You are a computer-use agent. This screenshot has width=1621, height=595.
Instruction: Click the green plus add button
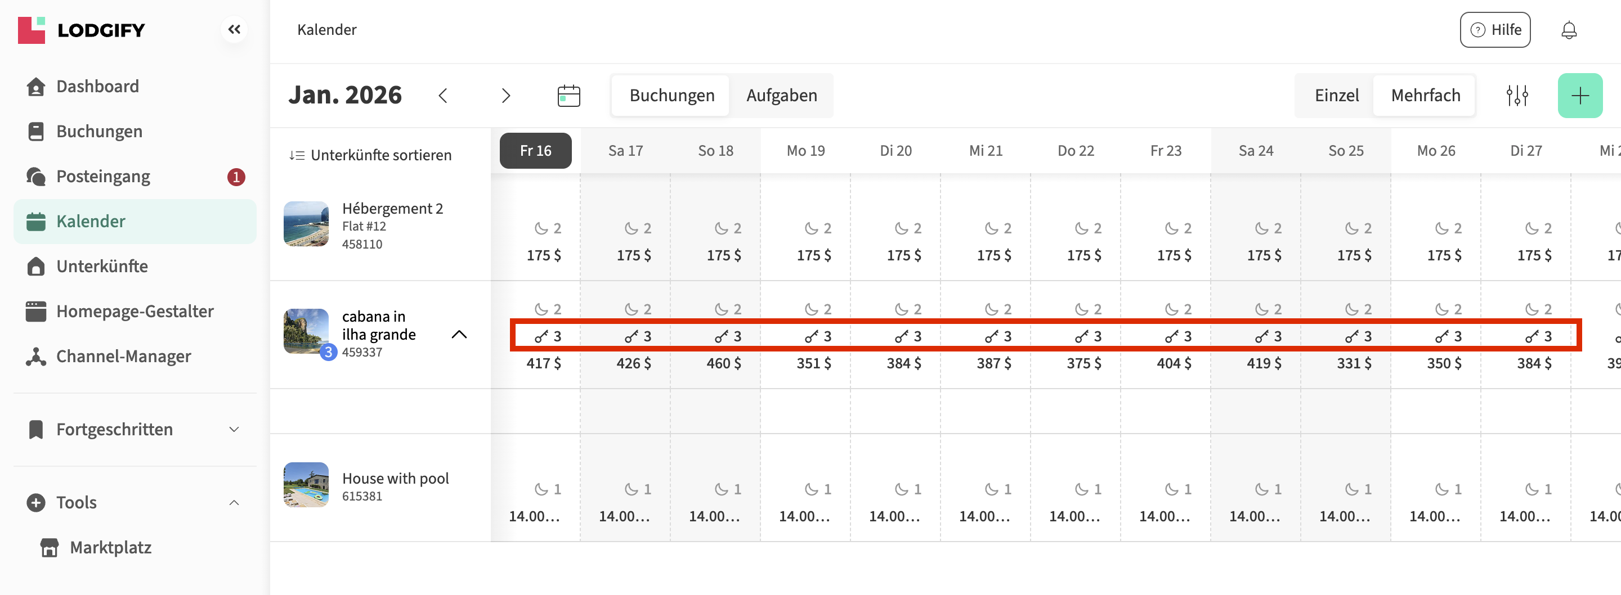1579,96
